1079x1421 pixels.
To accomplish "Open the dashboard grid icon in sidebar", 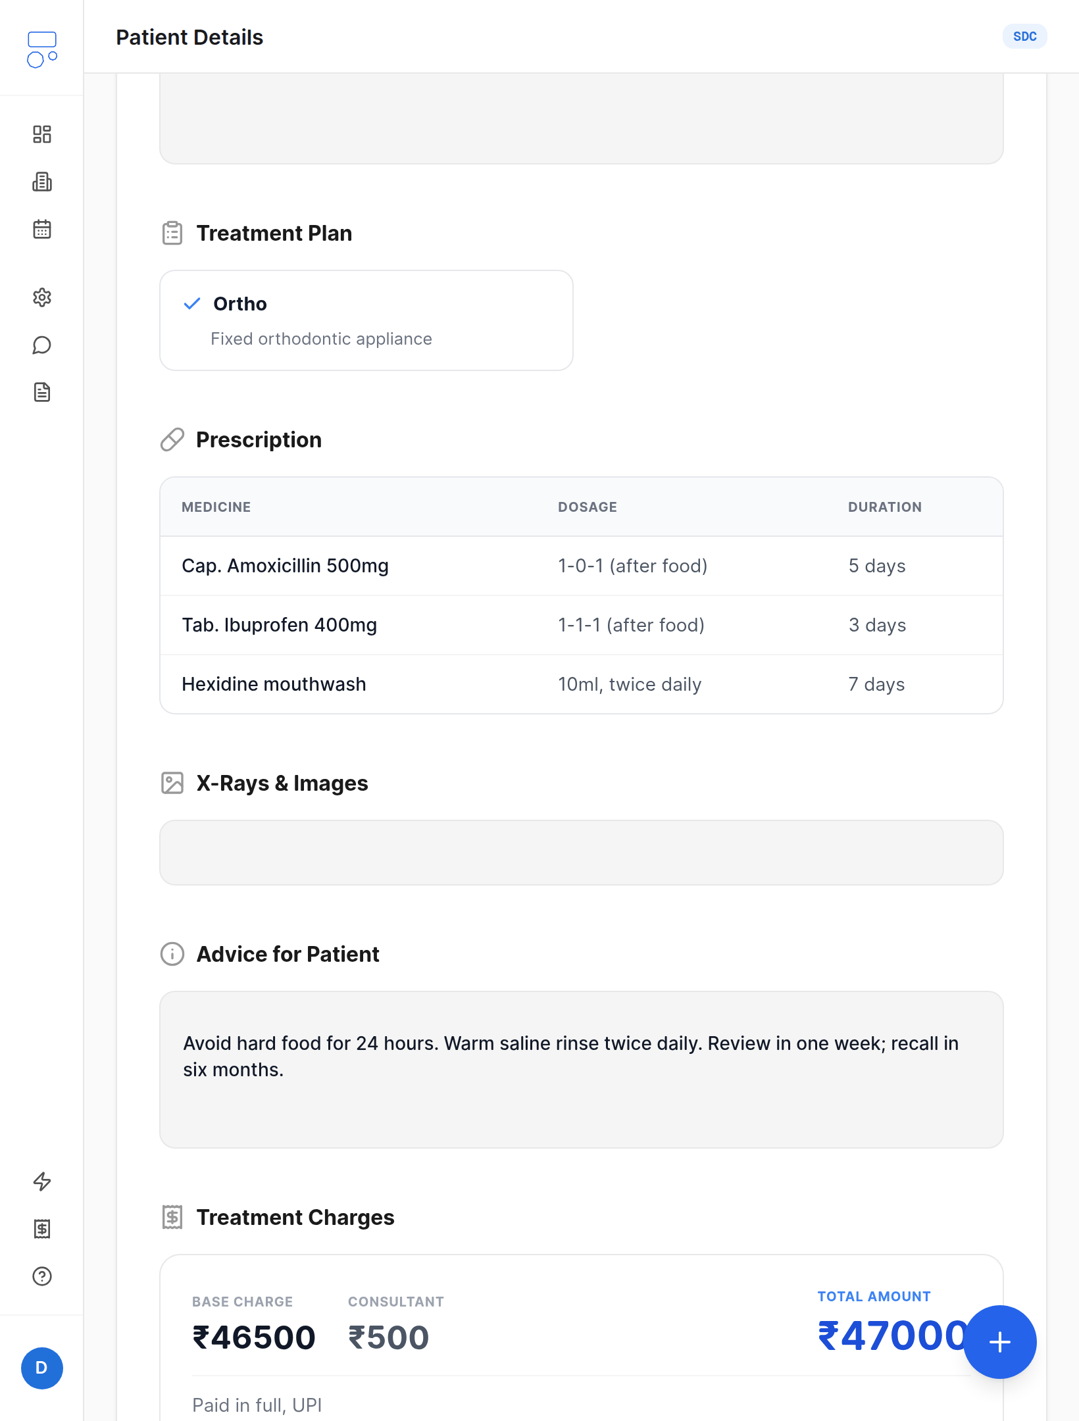I will point(42,134).
